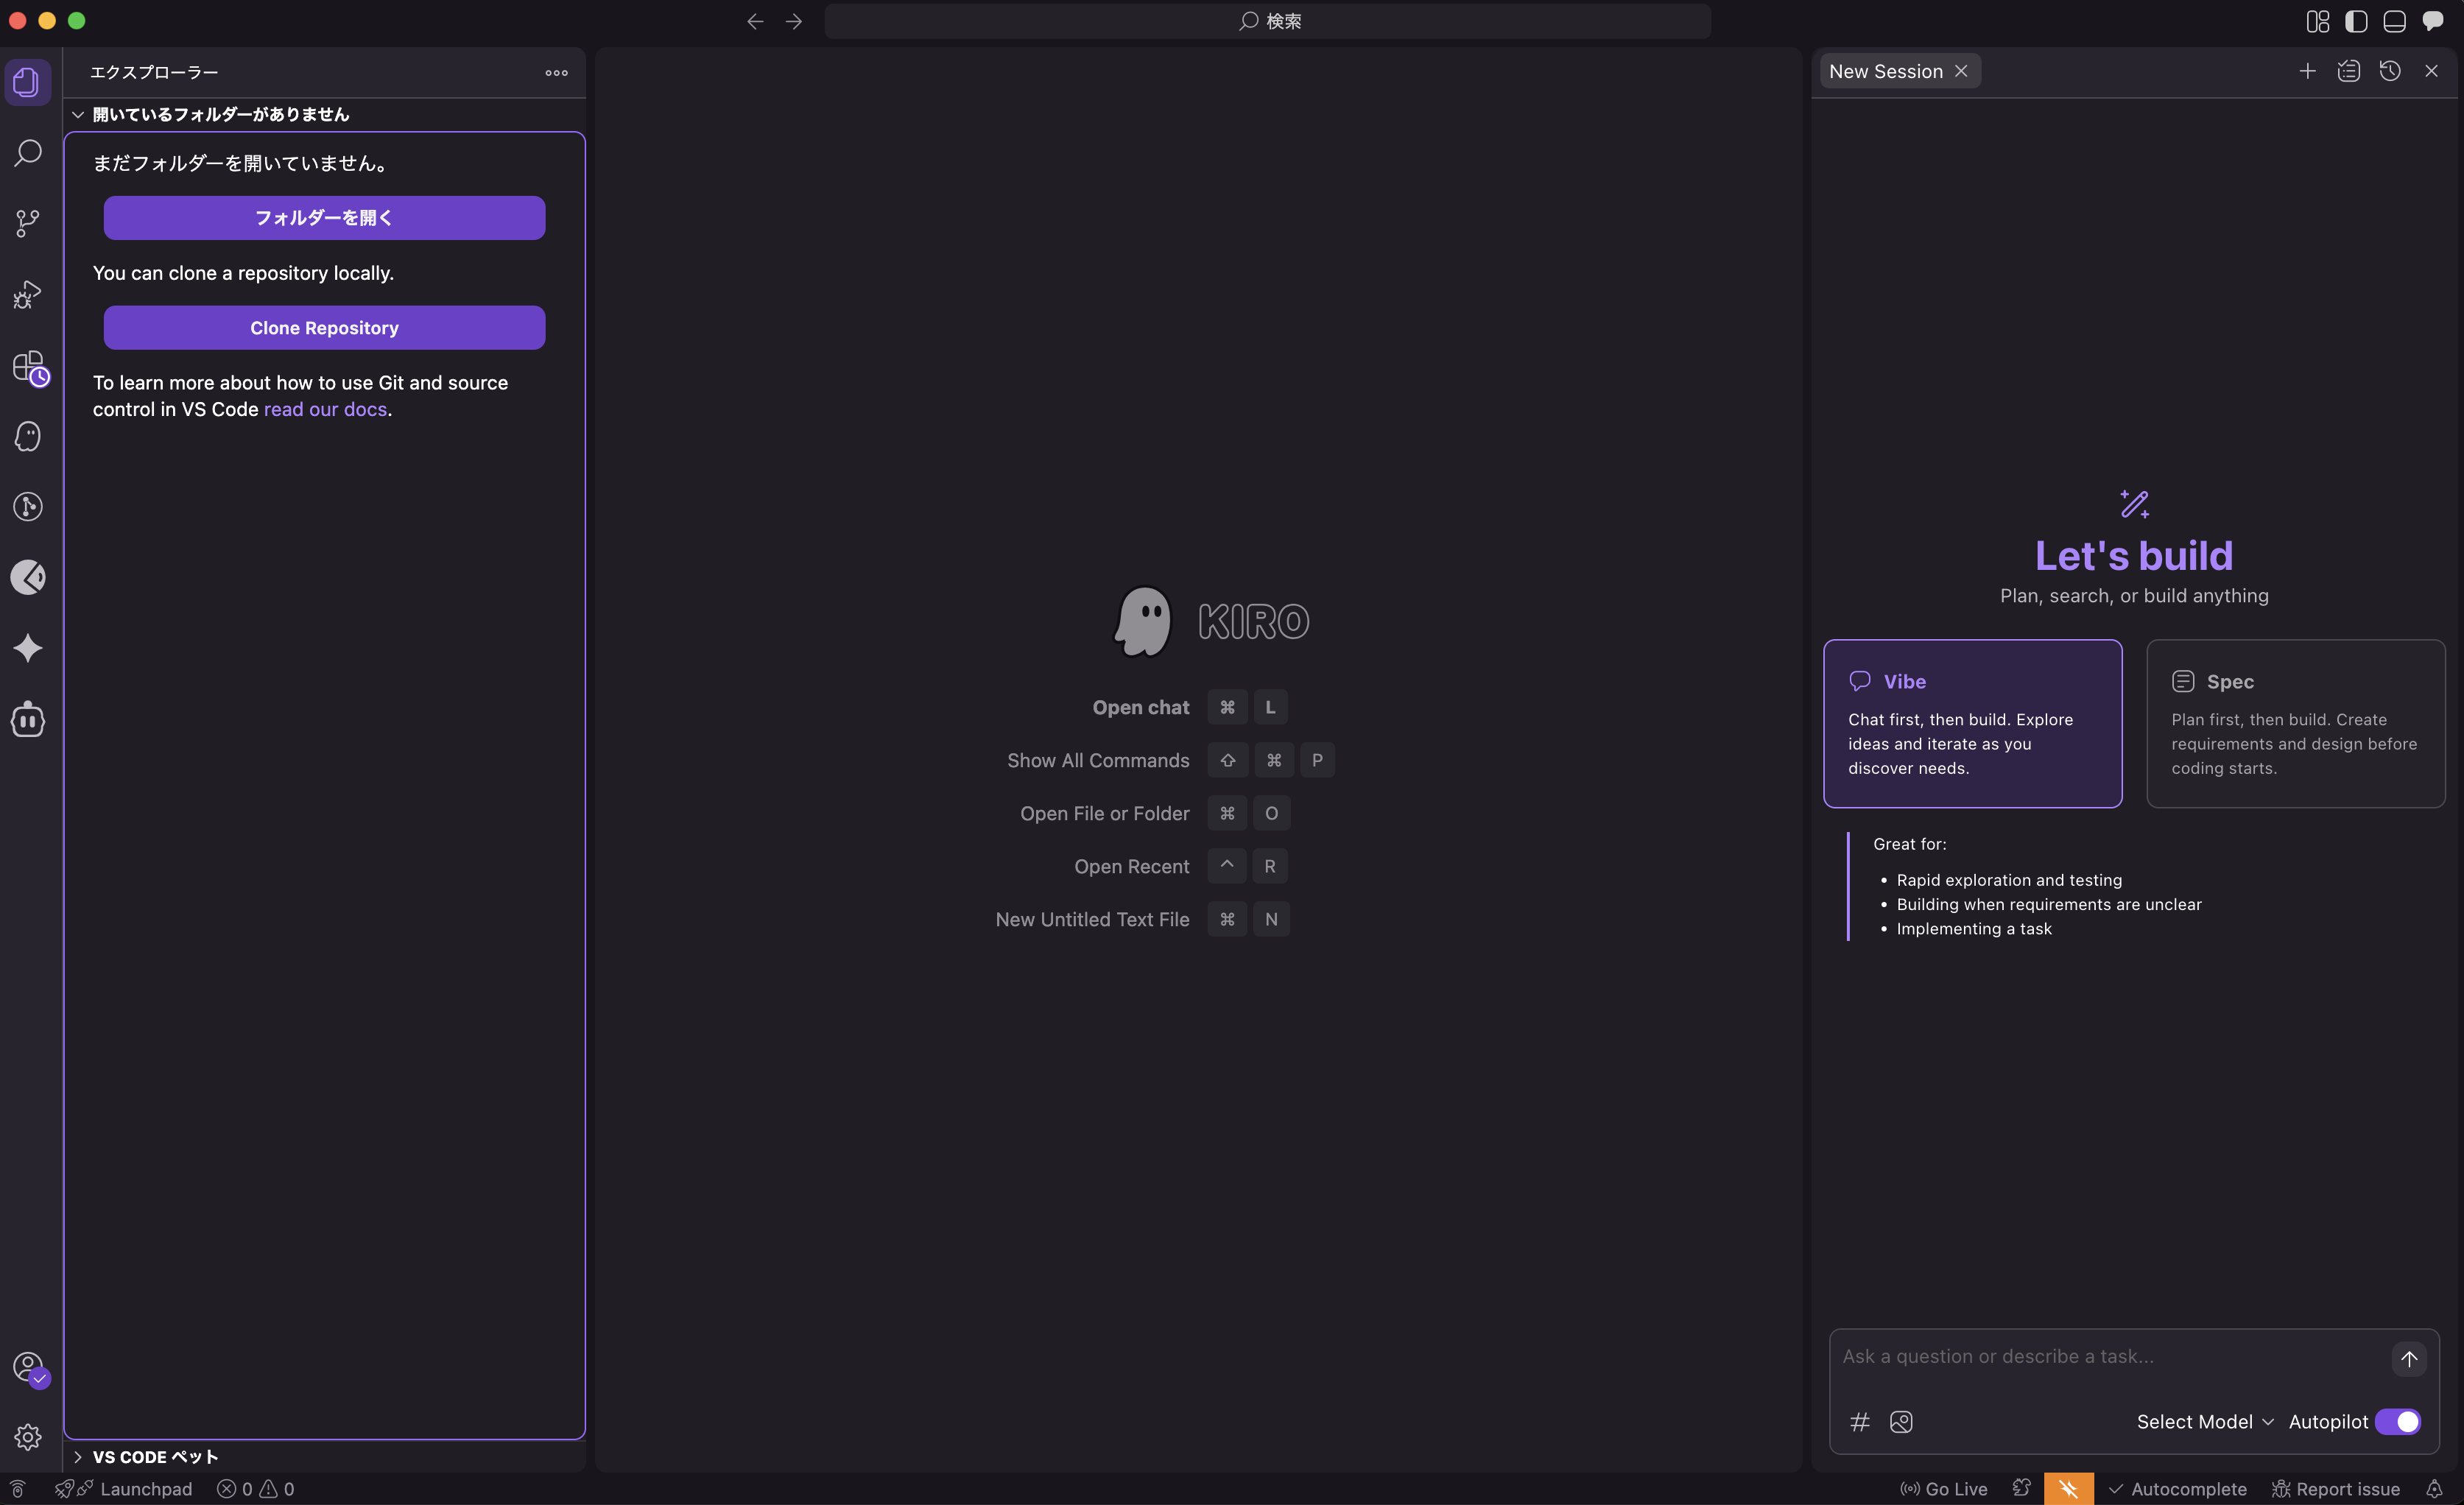Open the Extensions view icon
The width and height of the screenshot is (2464, 1505).
click(x=28, y=366)
